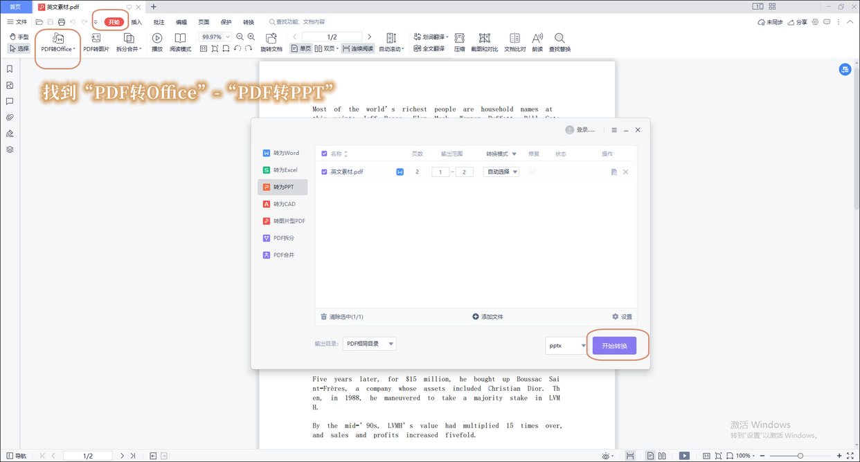Click the print icon in quick toolbar
This screenshot has height=462, width=860.
(61, 22)
